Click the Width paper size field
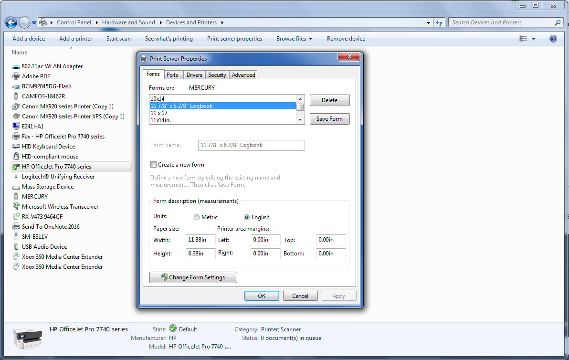 tap(200, 240)
